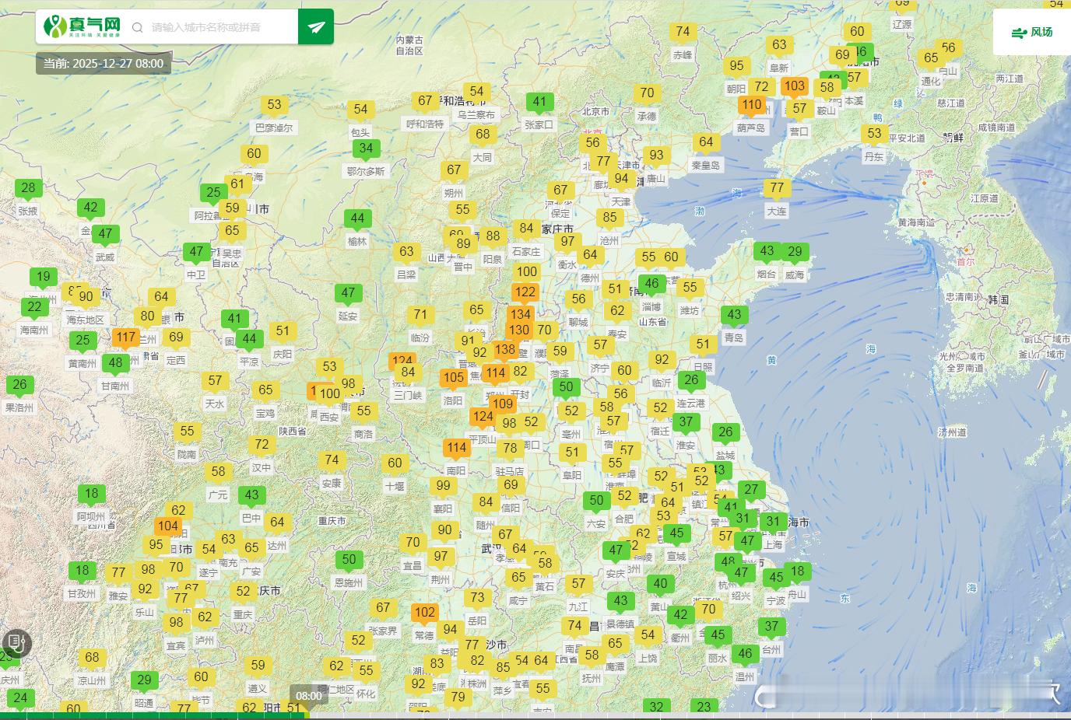Select the green 29 marker for 威海

pos(795,253)
